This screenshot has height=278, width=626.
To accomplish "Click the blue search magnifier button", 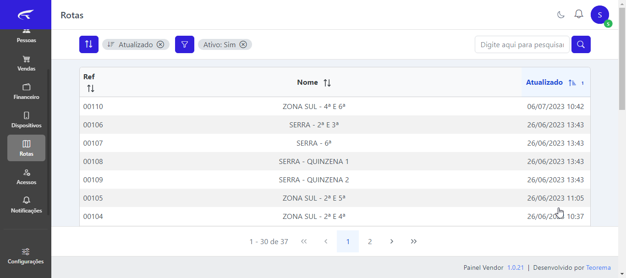I will pyautogui.click(x=581, y=44).
